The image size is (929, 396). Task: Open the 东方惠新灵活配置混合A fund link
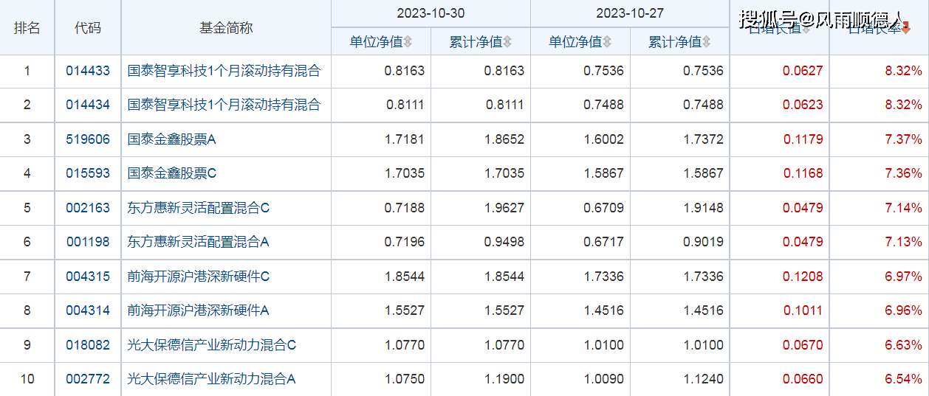199,242
